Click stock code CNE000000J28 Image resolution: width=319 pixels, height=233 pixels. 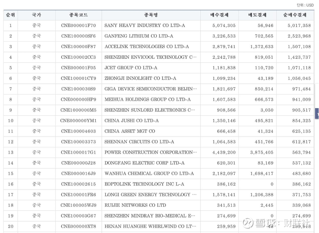click(x=78, y=163)
